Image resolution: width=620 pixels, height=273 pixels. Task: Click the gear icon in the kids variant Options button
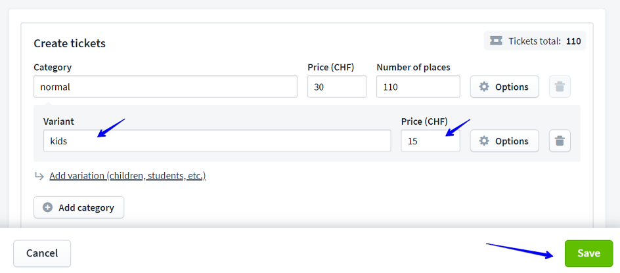(484, 141)
